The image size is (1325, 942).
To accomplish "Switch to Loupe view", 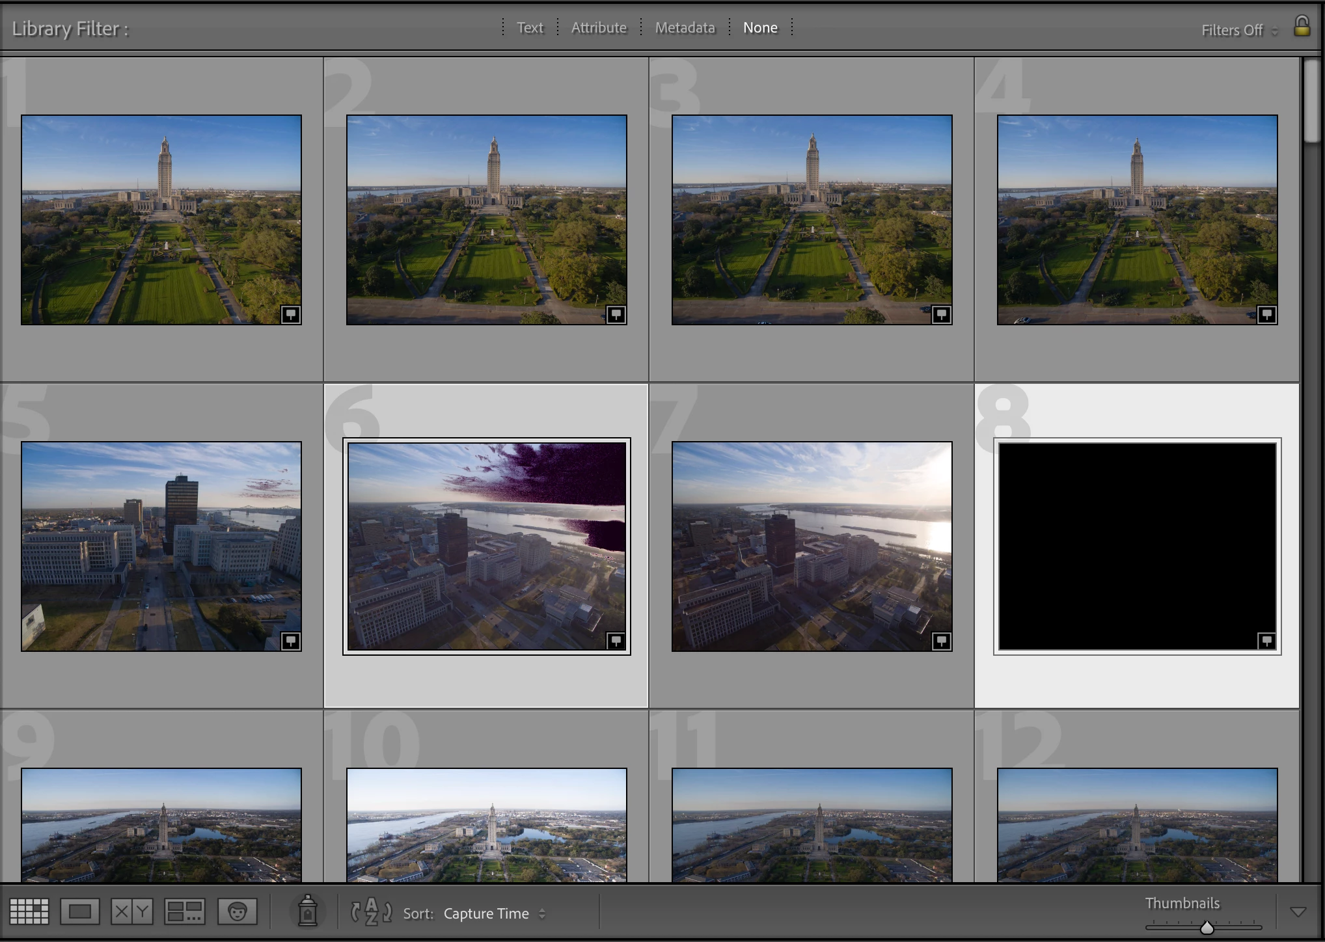I will 80,911.
